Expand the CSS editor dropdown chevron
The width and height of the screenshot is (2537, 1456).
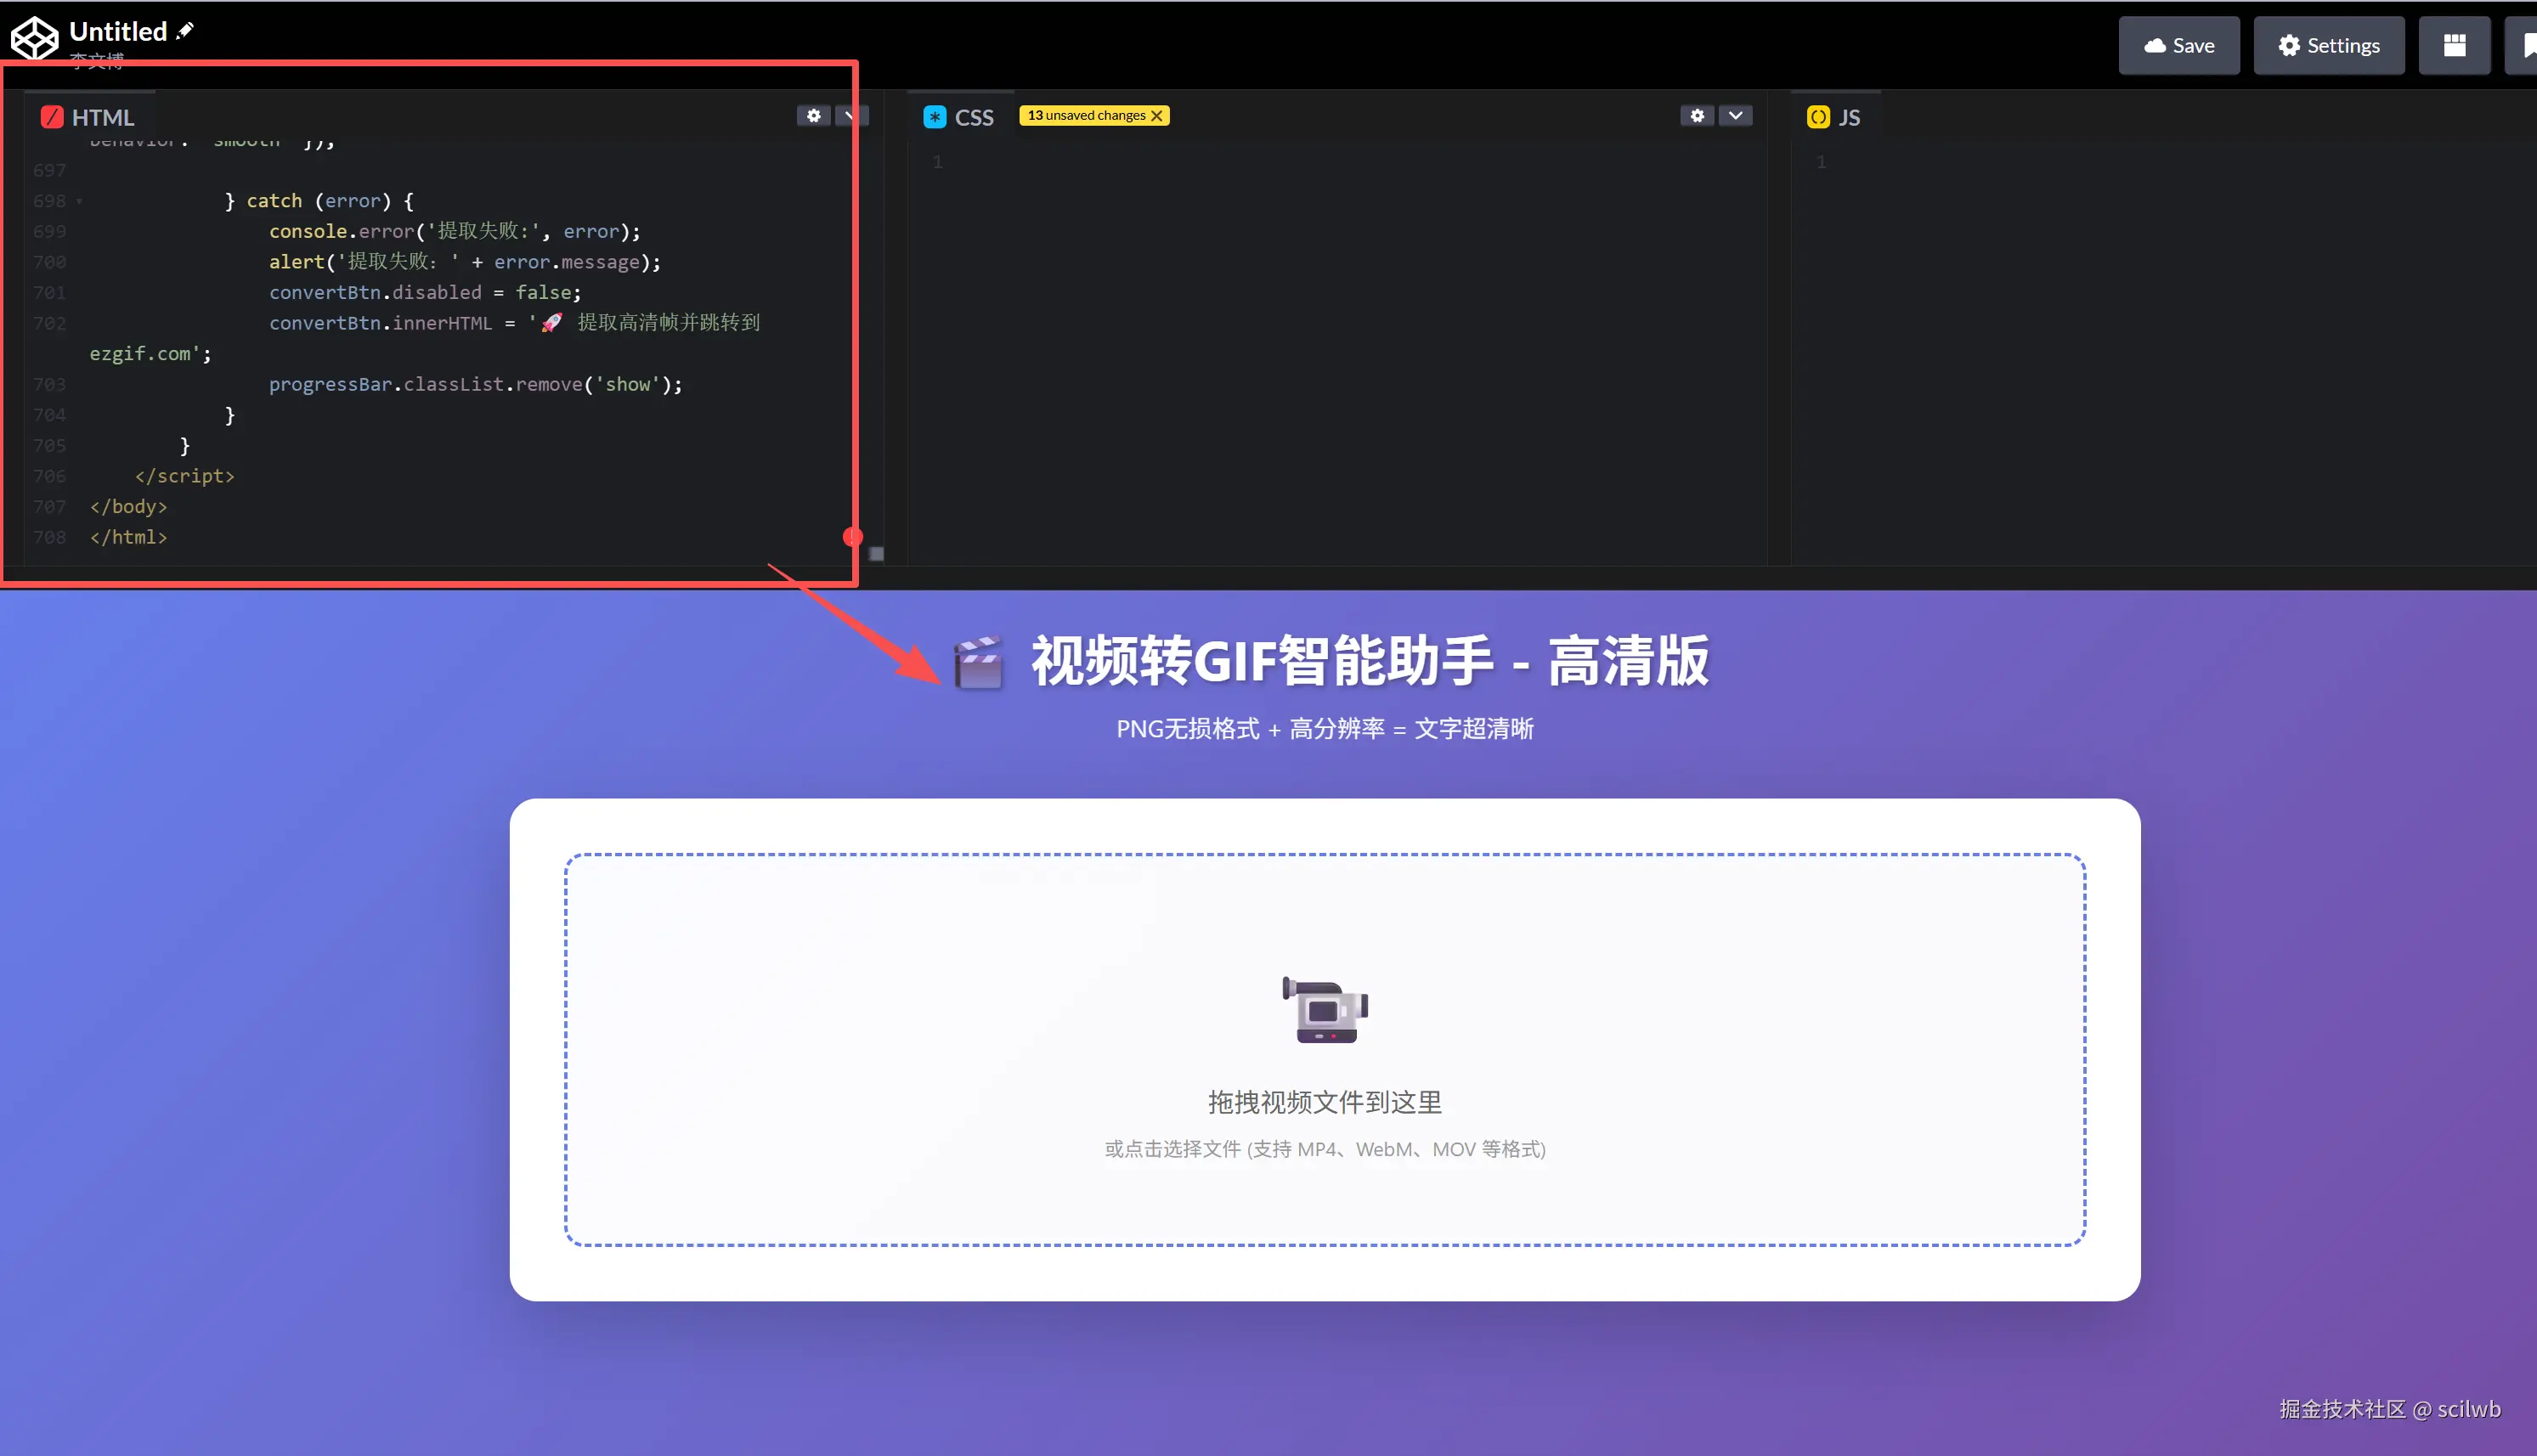click(x=1735, y=116)
